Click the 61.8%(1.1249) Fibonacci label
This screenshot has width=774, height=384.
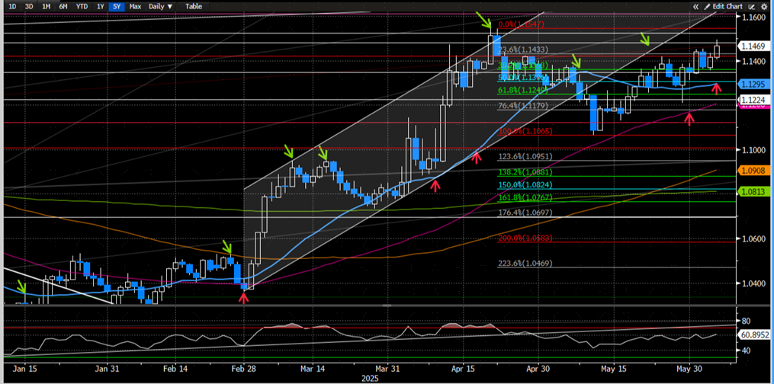(x=522, y=90)
